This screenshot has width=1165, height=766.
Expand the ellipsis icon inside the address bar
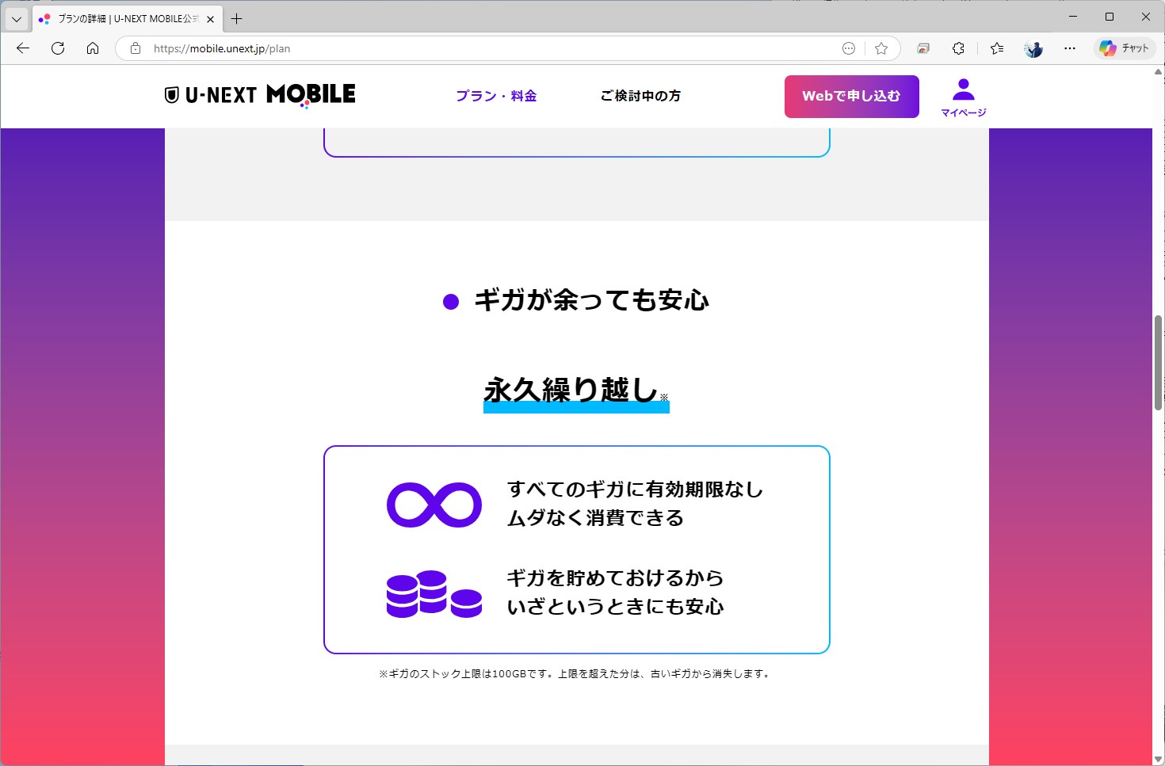point(848,48)
